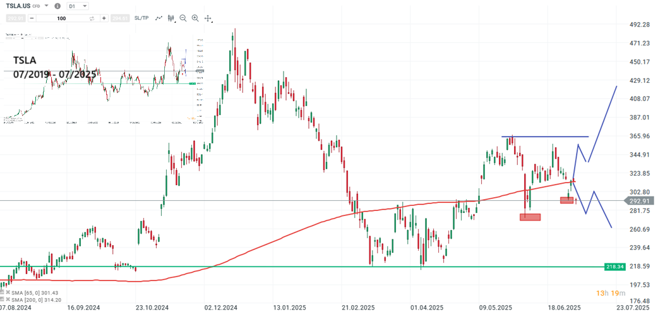This screenshot has height=319, width=658.
Task: Open the candlestick chart type menu
Action: pyautogui.click(x=171, y=18)
